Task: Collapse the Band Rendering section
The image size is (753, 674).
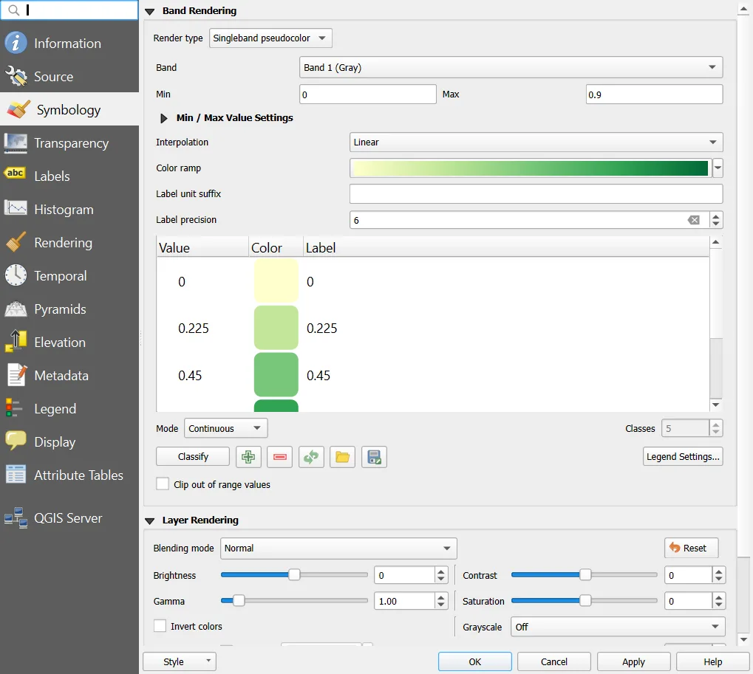Action: pos(150,12)
